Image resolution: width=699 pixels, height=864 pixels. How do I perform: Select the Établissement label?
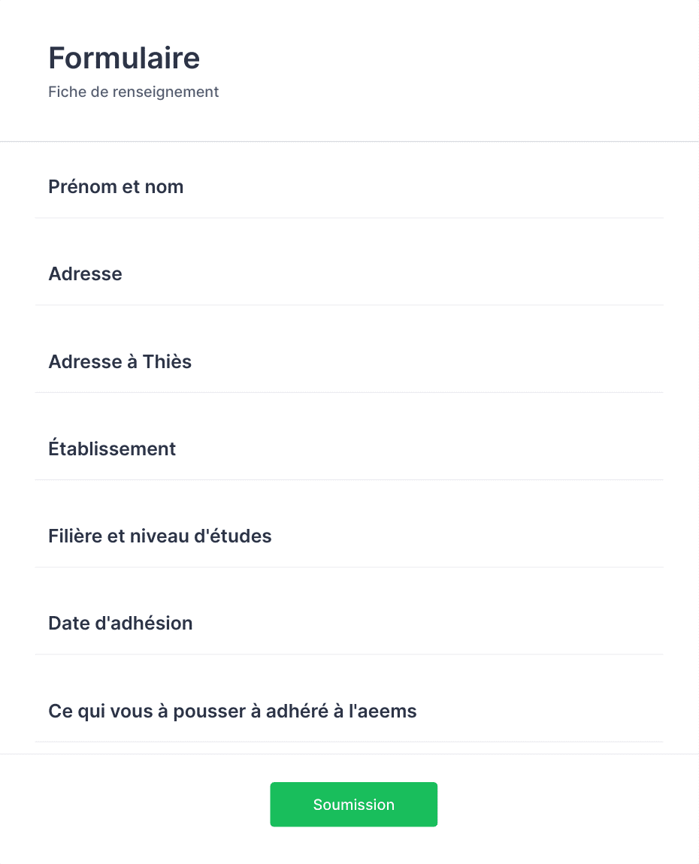click(x=111, y=449)
